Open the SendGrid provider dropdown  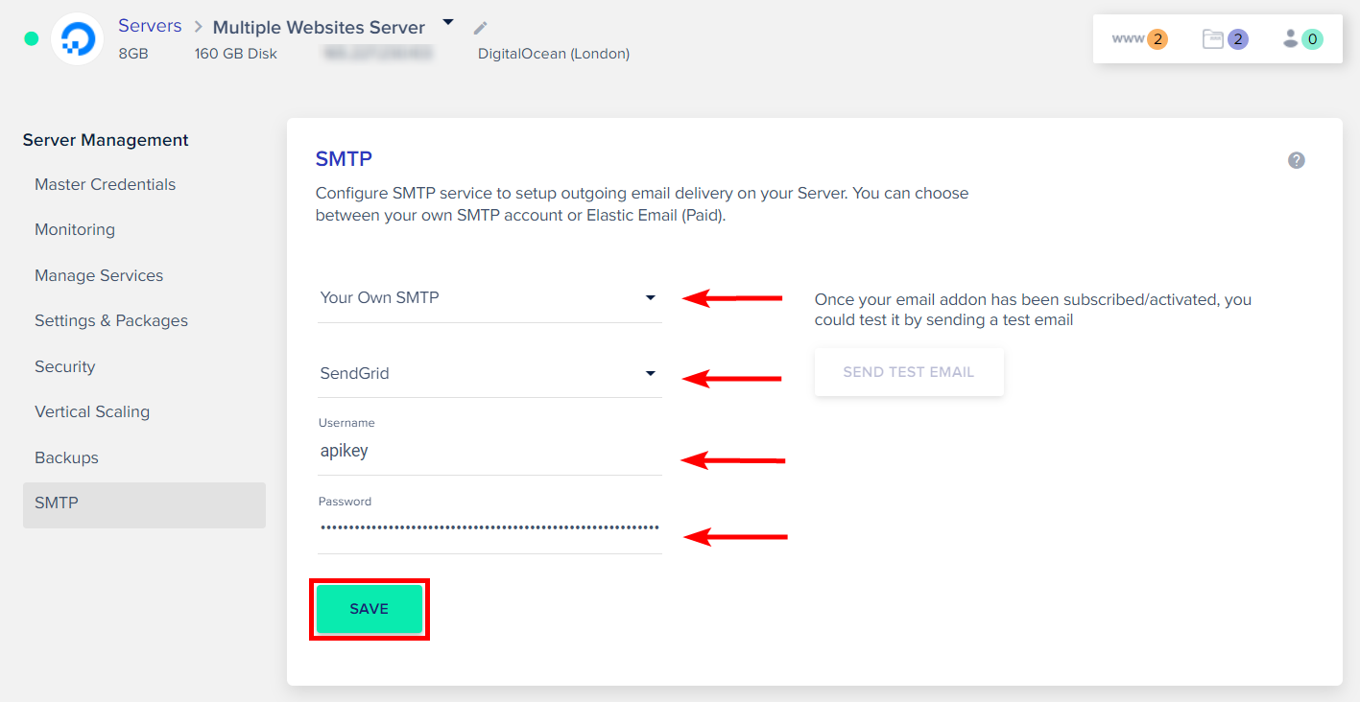489,374
